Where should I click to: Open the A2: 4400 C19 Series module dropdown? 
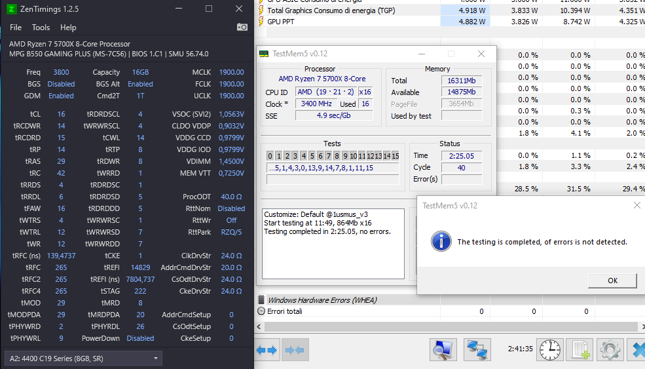pos(83,359)
